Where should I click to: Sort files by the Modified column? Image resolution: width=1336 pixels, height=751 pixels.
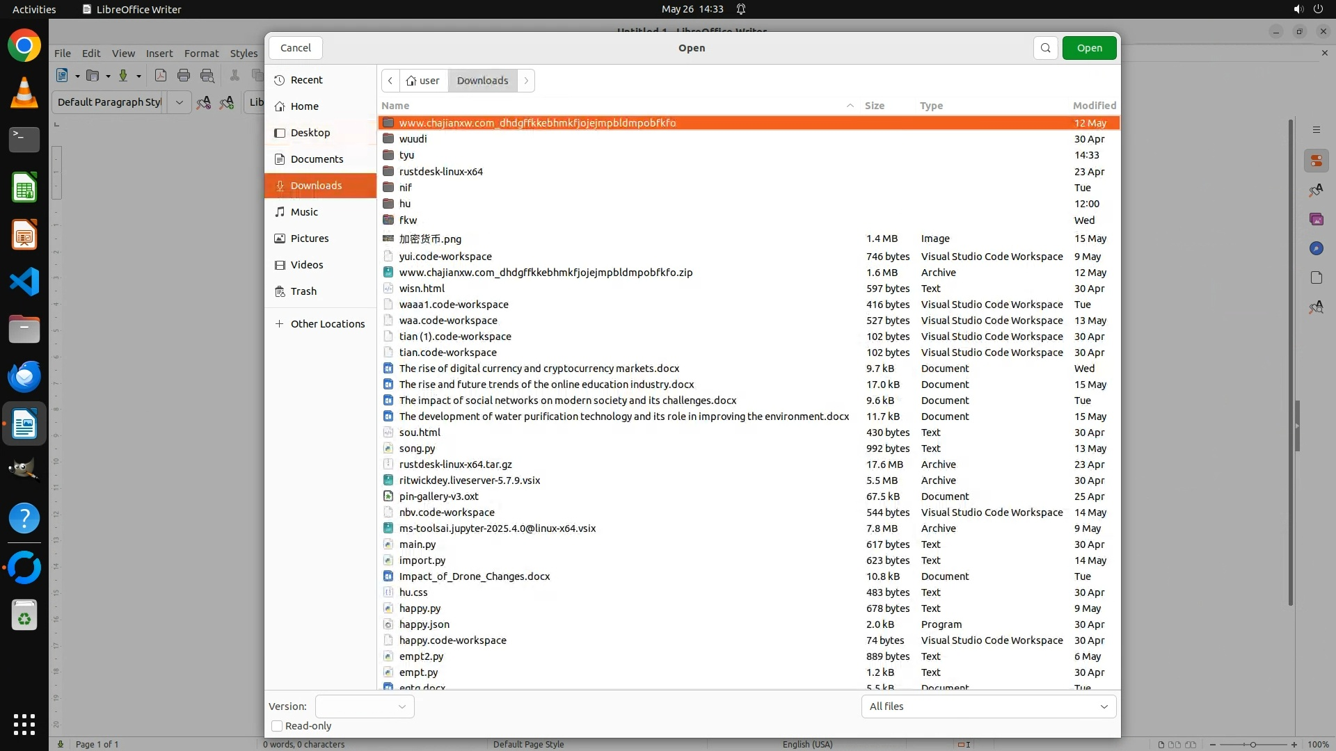pyautogui.click(x=1094, y=106)
